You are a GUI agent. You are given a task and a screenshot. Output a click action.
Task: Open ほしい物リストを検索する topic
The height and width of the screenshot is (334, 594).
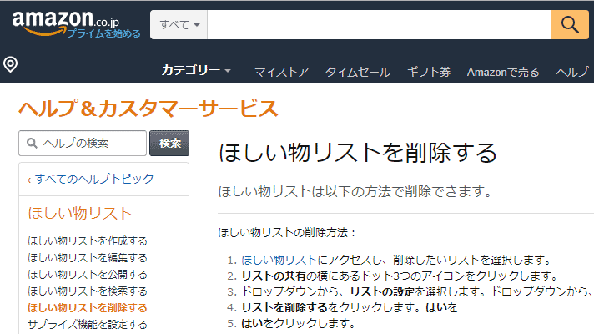[87, 291]
